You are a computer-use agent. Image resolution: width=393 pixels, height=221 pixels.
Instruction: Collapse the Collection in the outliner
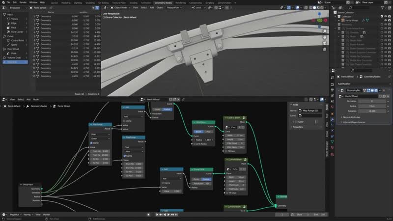tap(336, 17)
